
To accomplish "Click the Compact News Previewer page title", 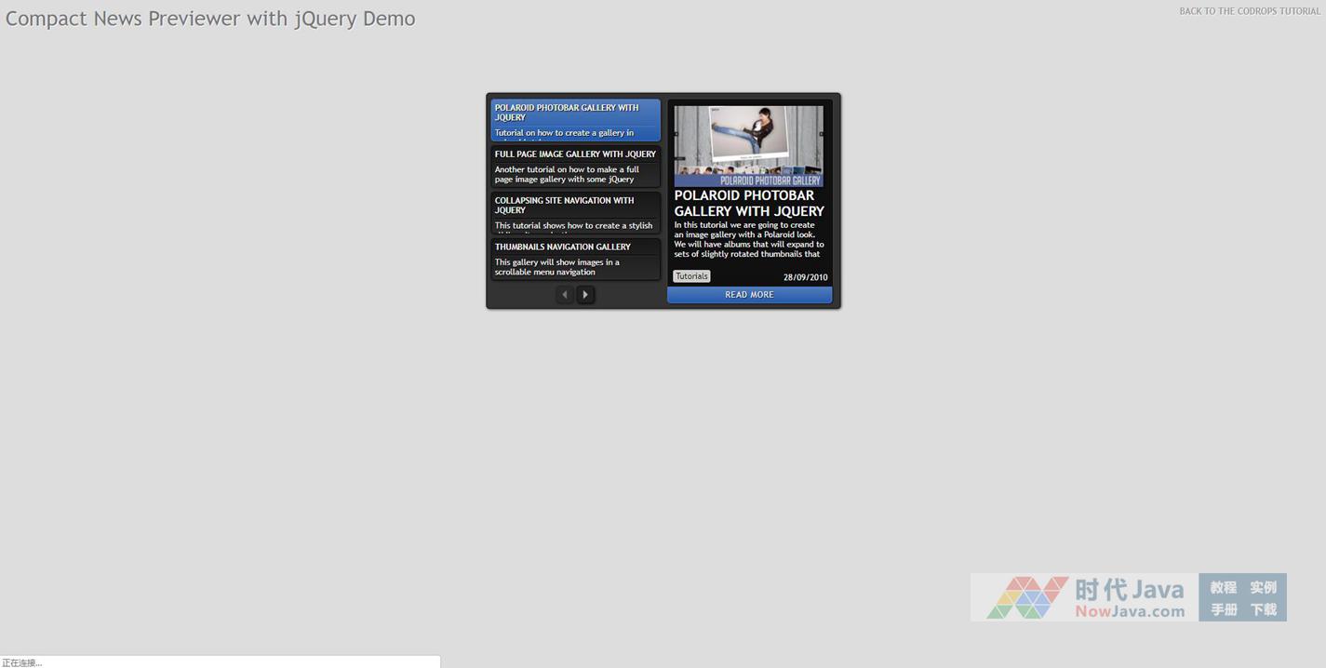I will click(x=210, y=19).
